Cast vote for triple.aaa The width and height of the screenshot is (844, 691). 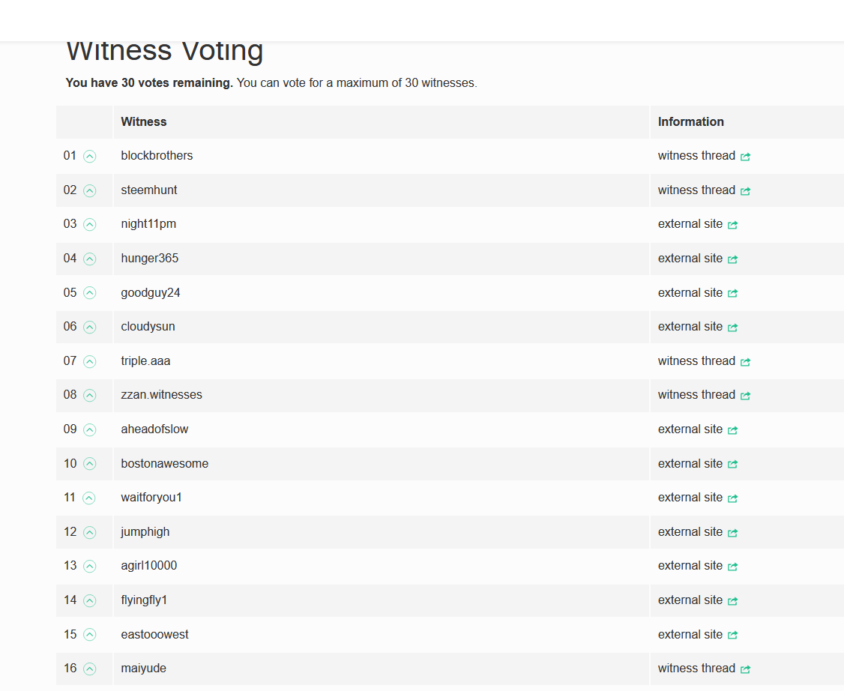pos(90,362)
